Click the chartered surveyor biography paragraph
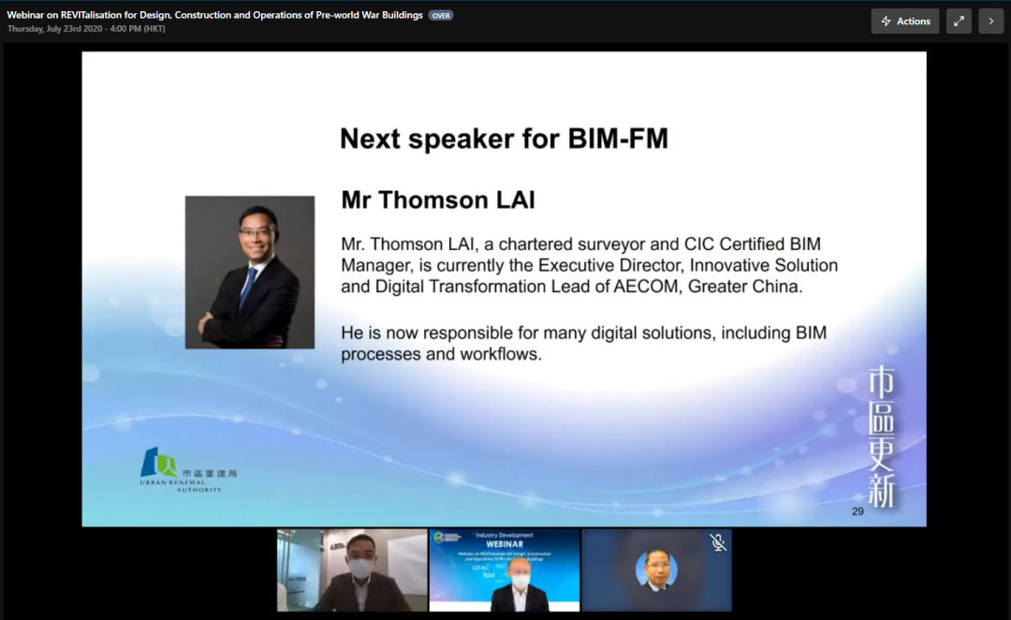This screenshot has width=1011, height=620. (590, 265)
